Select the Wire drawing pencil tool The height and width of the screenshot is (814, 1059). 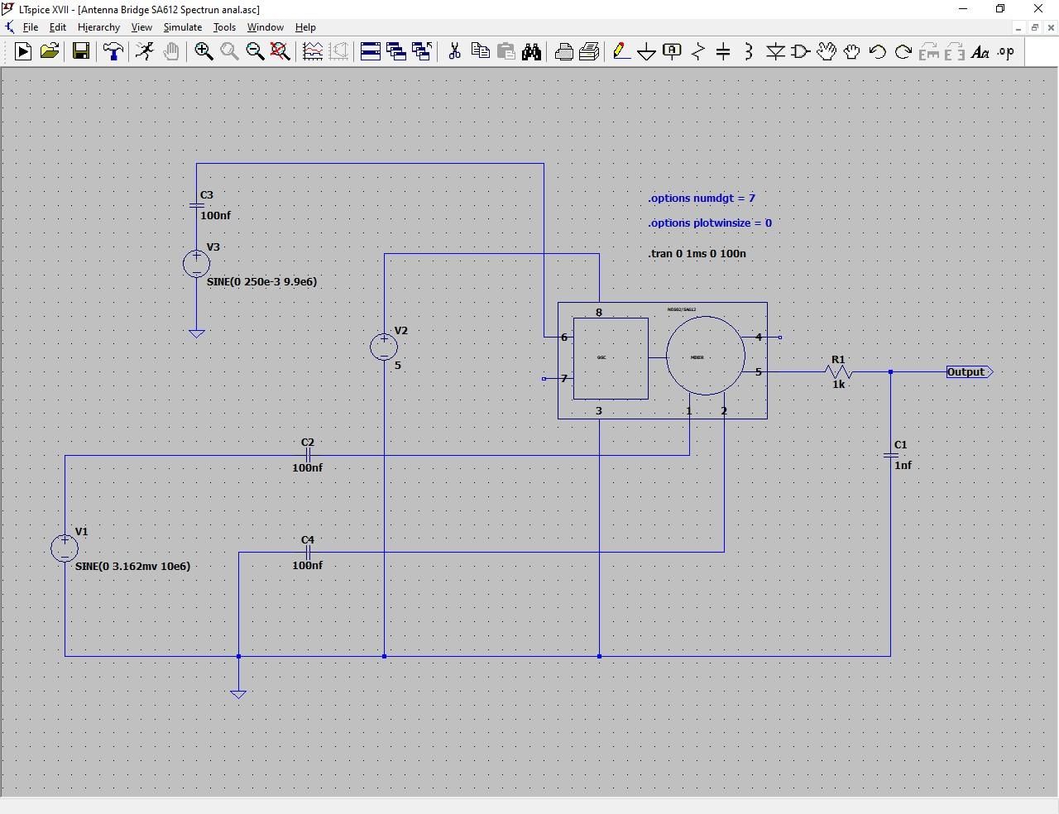(x=621, y=51)
